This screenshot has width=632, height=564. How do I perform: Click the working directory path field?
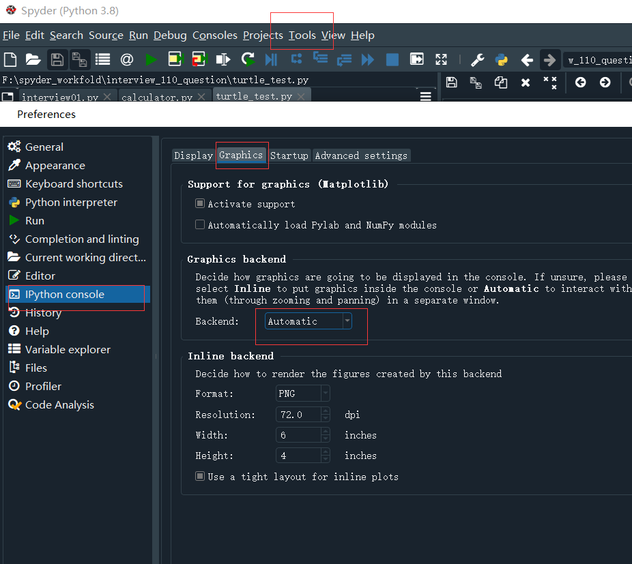597,60
